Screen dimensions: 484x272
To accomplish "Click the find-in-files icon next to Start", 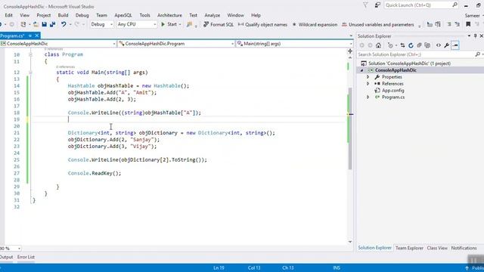I will point(190,24).
